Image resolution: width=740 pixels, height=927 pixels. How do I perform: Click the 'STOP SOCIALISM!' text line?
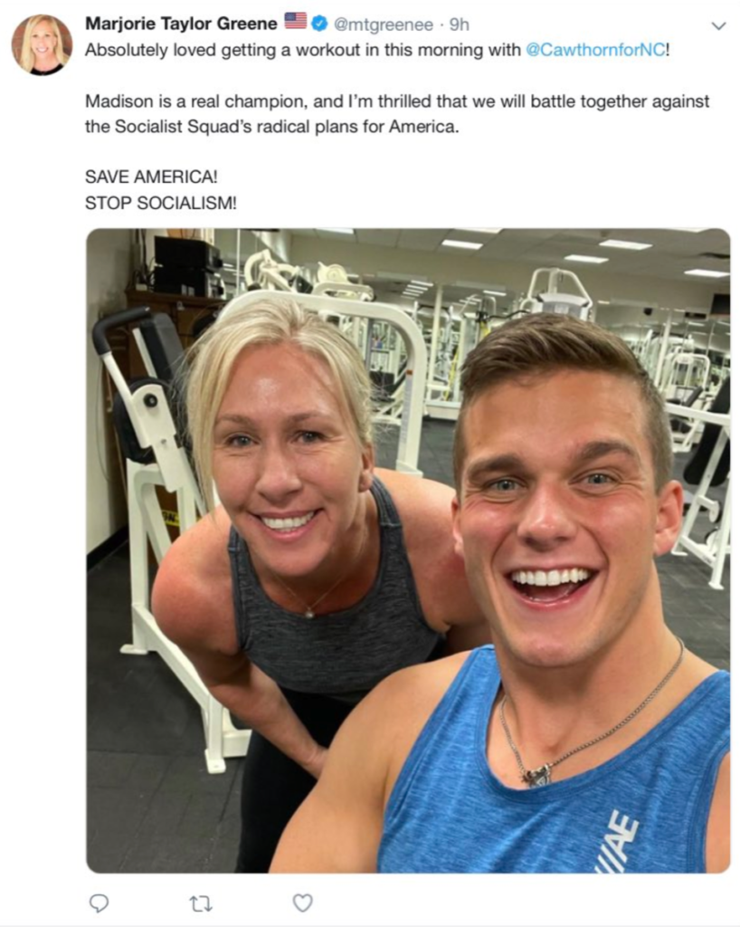tap(161, 203)
